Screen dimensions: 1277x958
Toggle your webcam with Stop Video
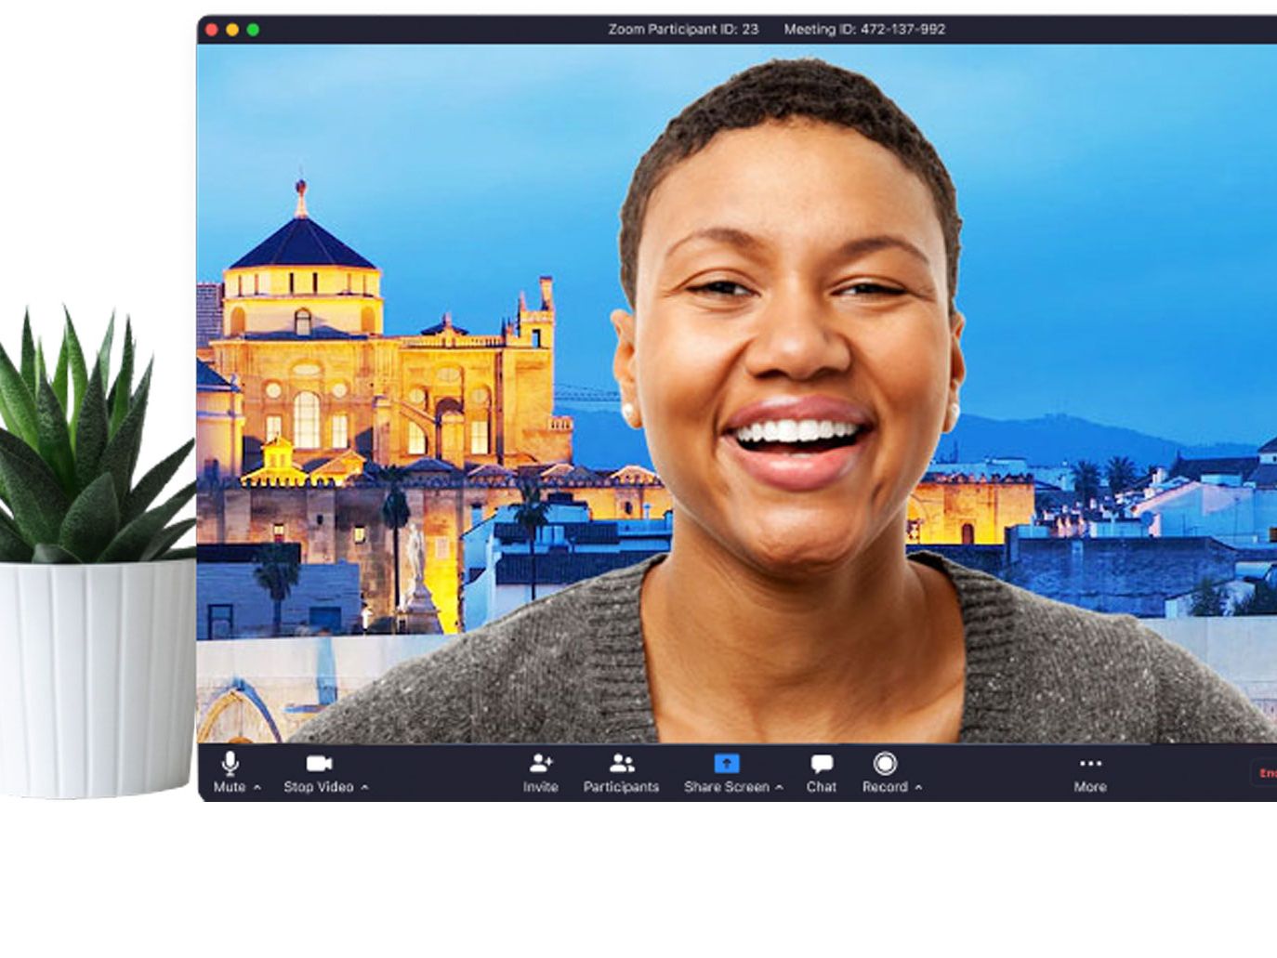[x=318, y=787]
